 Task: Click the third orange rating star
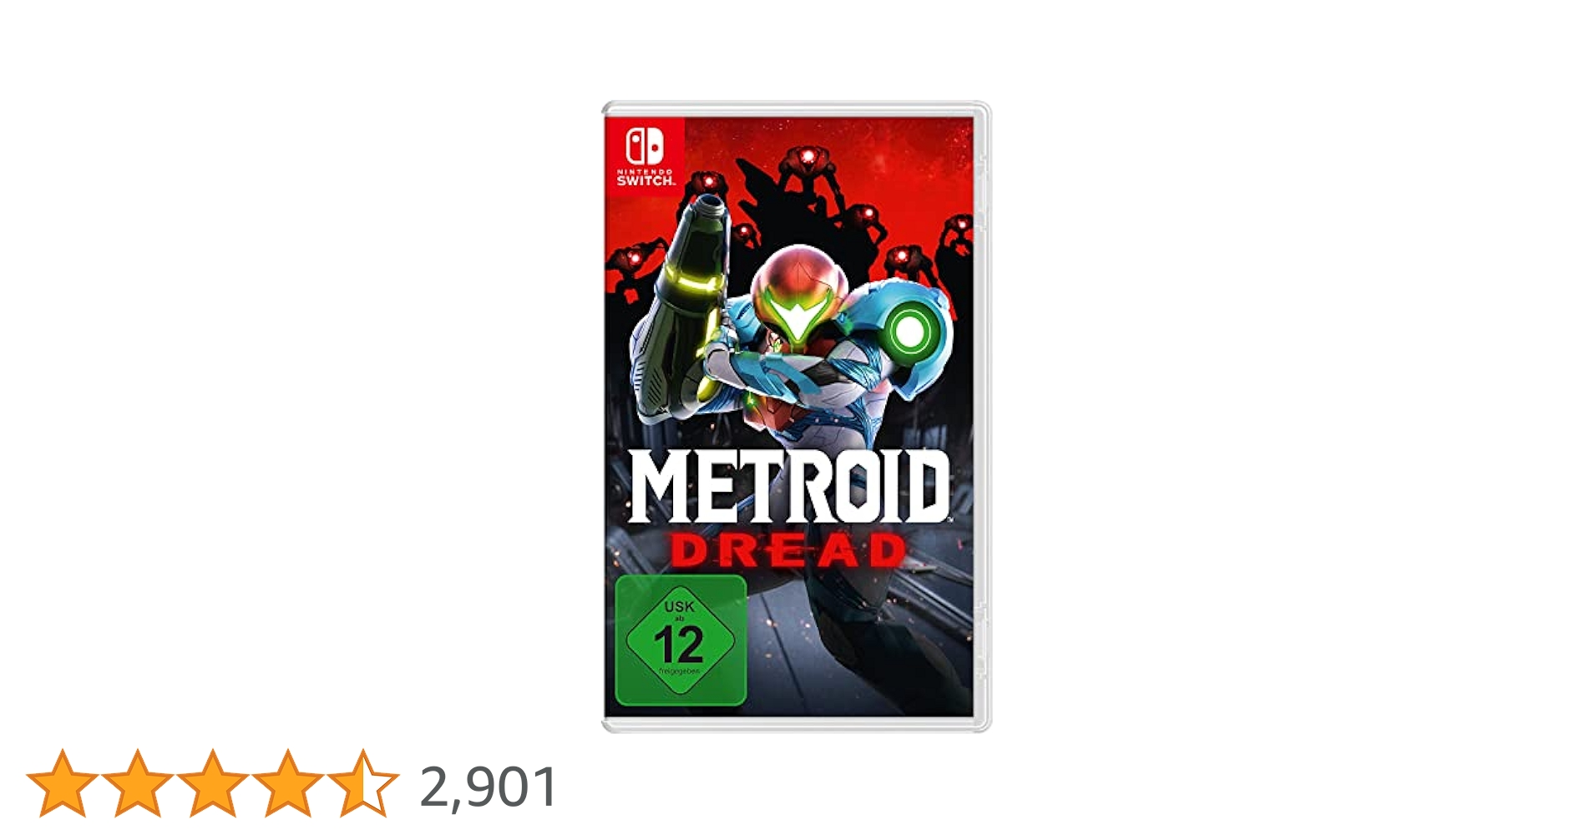coord(212,782)
